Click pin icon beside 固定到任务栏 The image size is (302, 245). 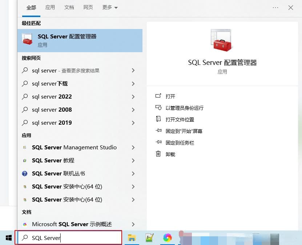coord(158,142)
